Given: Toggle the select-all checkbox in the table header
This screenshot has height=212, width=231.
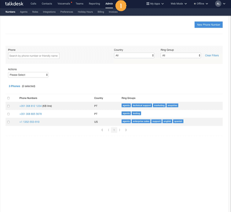Looking at the screenshot, I should [8, 98].
